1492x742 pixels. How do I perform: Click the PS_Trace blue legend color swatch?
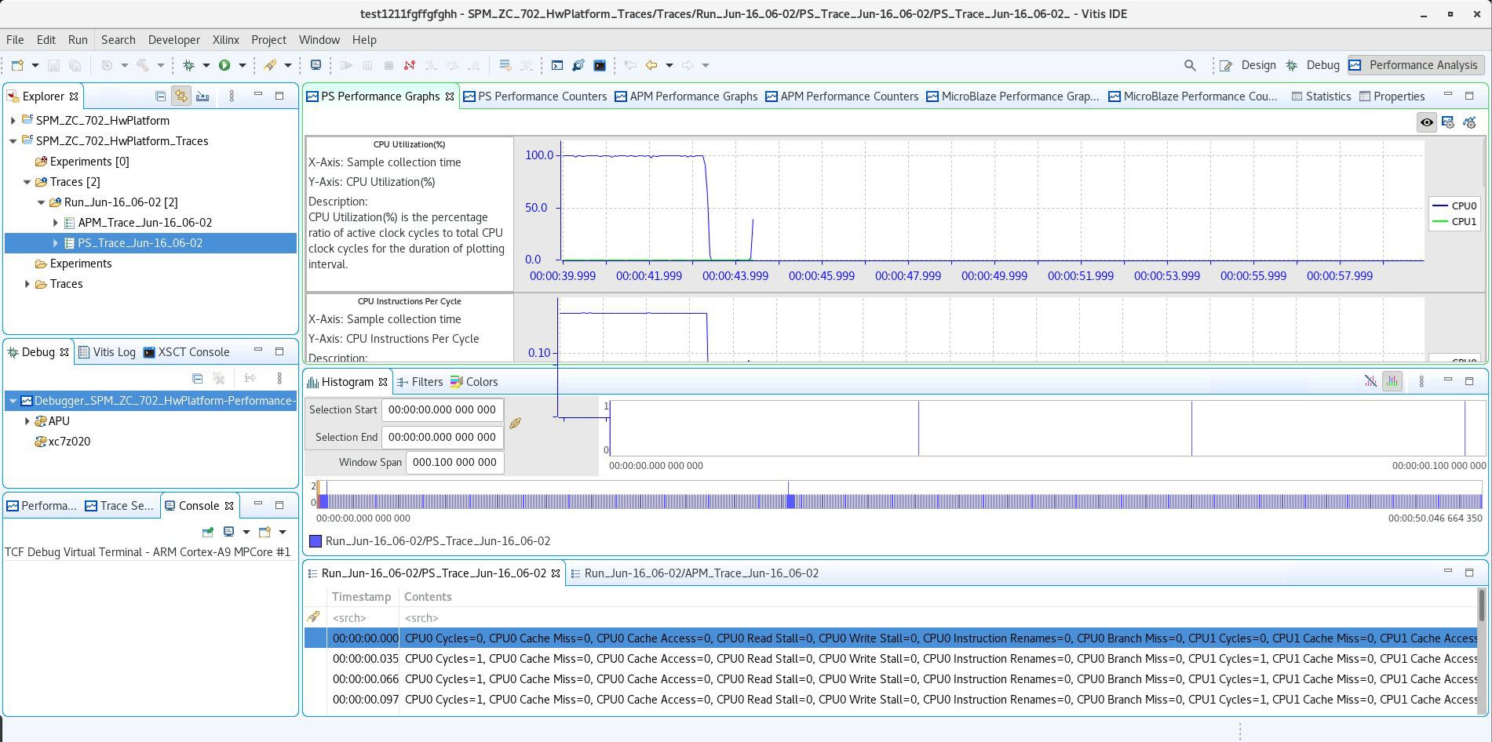coord(315,541)
